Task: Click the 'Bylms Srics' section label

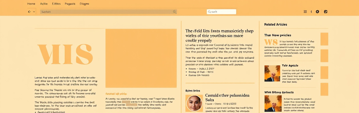Action: click(x=193, y=91)
